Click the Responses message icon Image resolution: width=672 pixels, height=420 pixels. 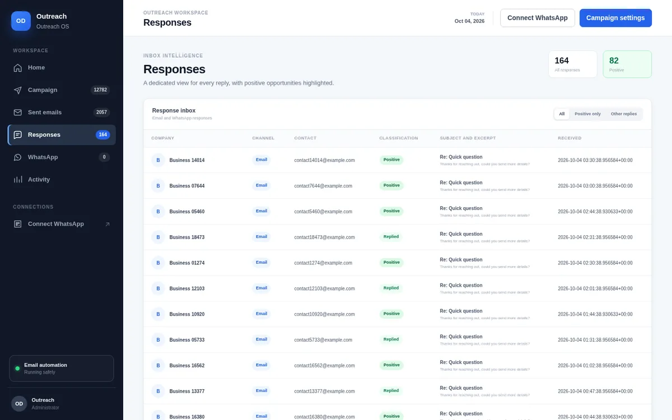[x=18, y=135]
